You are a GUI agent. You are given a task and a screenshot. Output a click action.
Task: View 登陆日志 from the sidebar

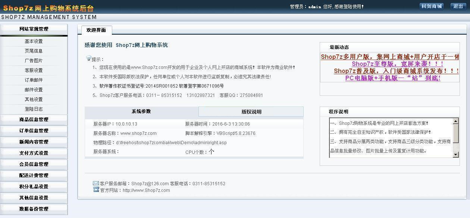[x=34, y=109]
